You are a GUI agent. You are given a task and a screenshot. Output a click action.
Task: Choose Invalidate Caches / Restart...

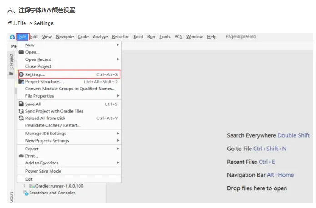coord(69,125)
